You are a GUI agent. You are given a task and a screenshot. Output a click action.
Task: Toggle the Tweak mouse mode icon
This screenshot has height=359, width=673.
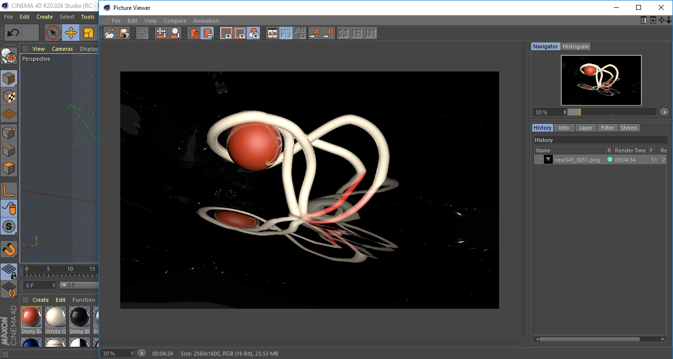point(9,209)
